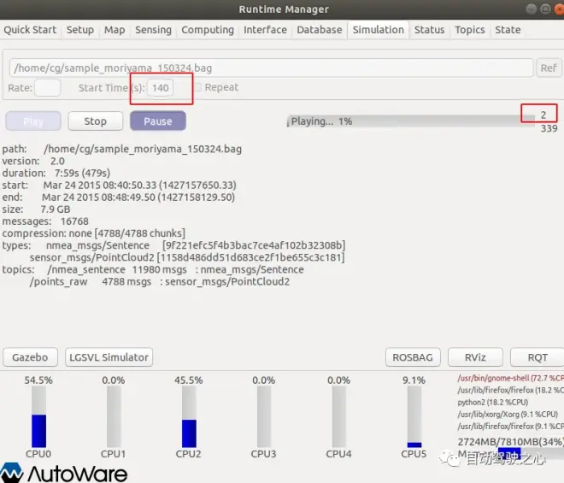Screen dimensions: 564x483
Task: Click the AutoWare logo icon
Action: [11, 472]
